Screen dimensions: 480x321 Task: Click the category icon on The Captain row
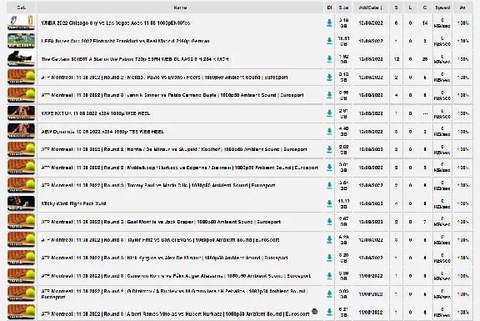(21, 59)
